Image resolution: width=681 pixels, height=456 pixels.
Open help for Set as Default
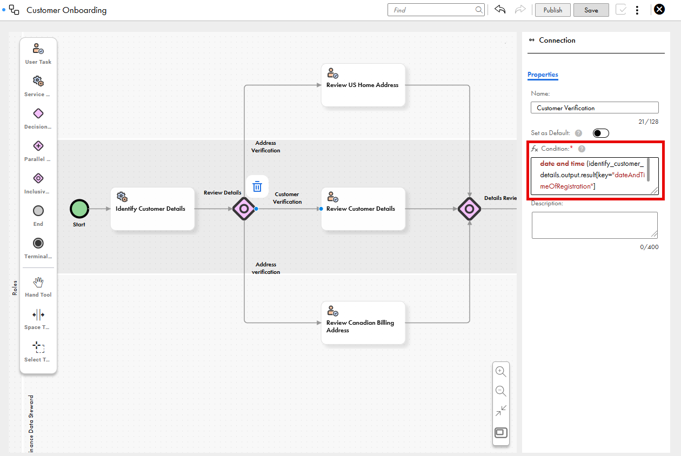(578, 133)
